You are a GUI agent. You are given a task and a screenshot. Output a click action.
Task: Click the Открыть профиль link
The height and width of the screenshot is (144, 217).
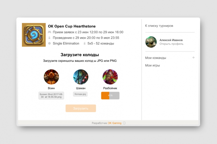(x=171, y=44)
